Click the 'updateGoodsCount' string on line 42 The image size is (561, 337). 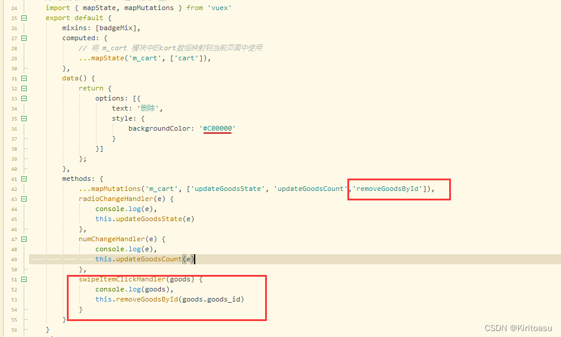[x=310, y=189]
